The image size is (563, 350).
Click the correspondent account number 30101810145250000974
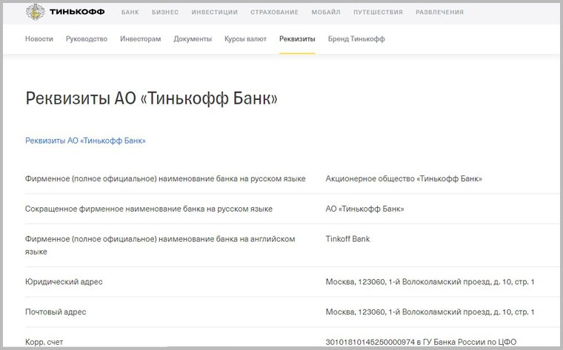click(x=370, y=342)
